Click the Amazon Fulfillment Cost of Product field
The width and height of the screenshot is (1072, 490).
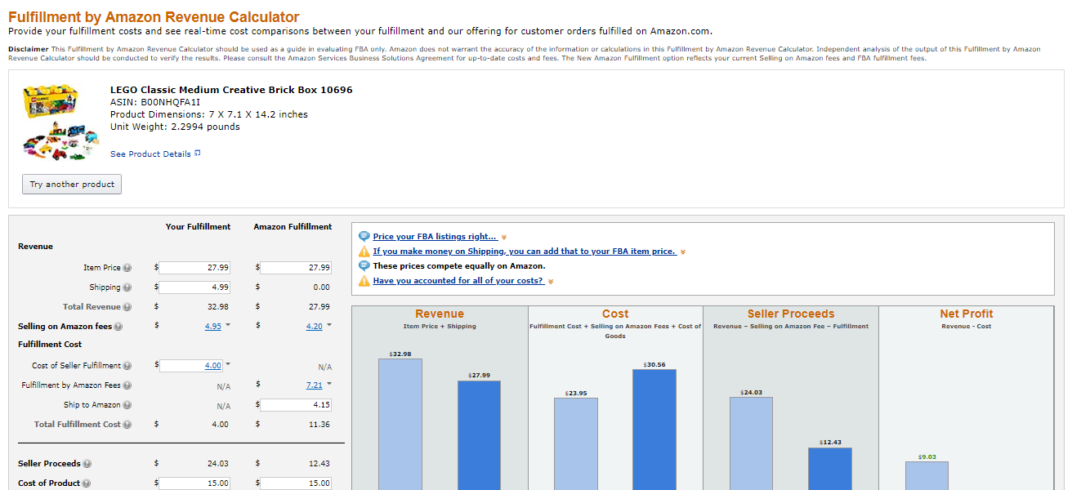point(296,483)
